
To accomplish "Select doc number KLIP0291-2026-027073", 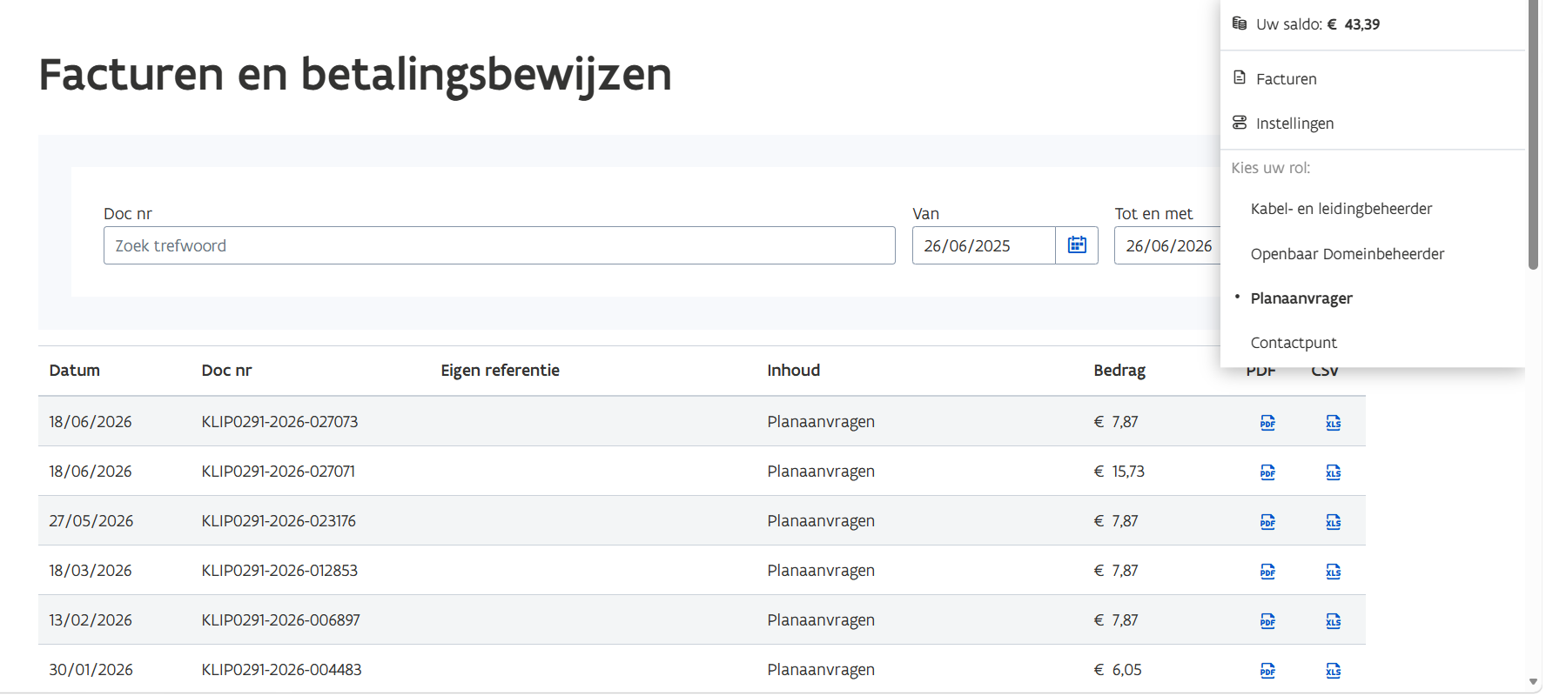I will [x=279, y=422].
